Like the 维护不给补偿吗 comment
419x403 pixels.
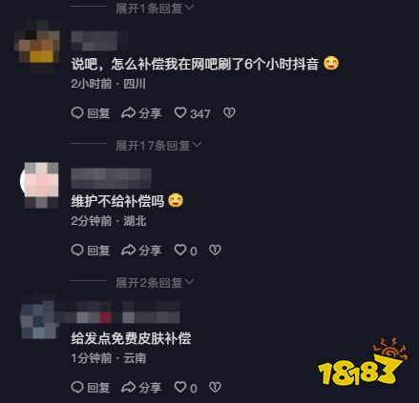click(180, 250)
